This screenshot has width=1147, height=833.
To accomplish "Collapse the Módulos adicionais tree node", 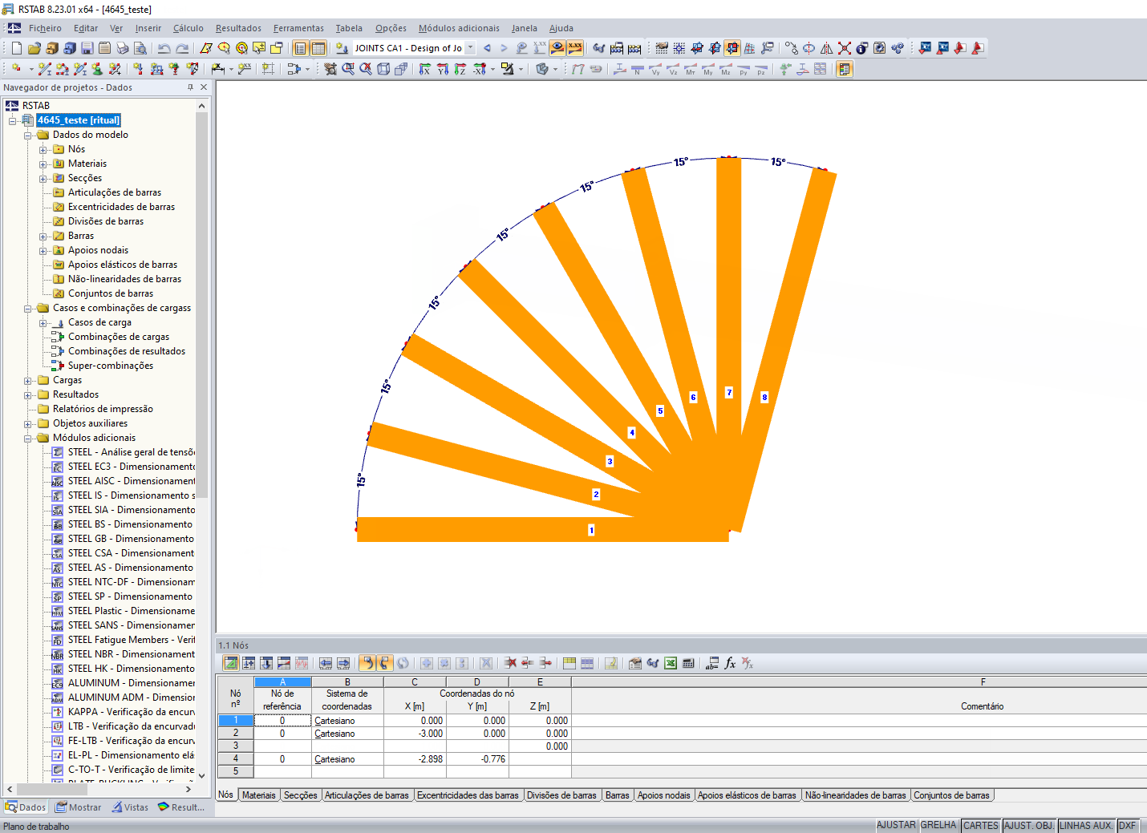I will click(x=28, y=439).
